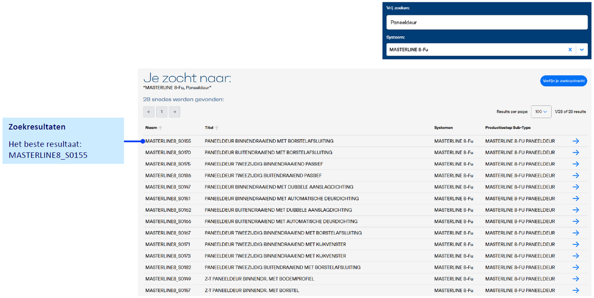Screen dimensions: 594x298
Task: Click title PANEELDEUR TWEEZIJDIG BUITENDRAAIEND PASSIEF
Action: (x=263, y=175)
